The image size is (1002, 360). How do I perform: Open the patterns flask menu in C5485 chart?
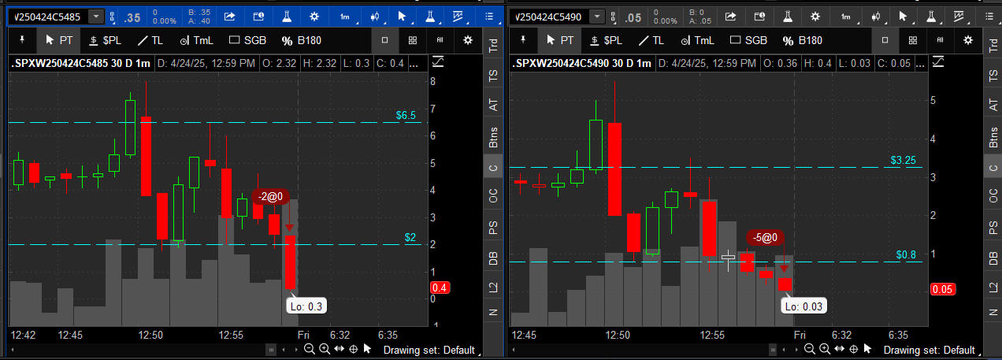430,16
